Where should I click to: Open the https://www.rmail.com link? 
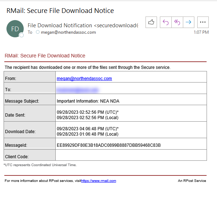tap(98, 181)
